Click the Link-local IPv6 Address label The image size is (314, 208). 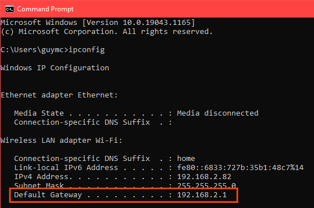(66, 168)
